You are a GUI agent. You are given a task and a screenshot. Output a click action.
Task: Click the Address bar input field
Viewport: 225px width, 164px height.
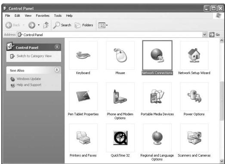click(x=110, y=35)
